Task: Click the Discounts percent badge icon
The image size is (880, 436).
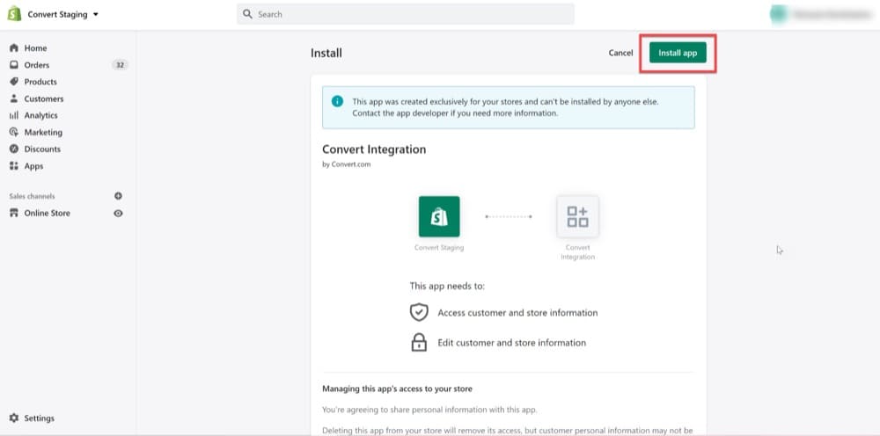Action: (x=14, y=149)
